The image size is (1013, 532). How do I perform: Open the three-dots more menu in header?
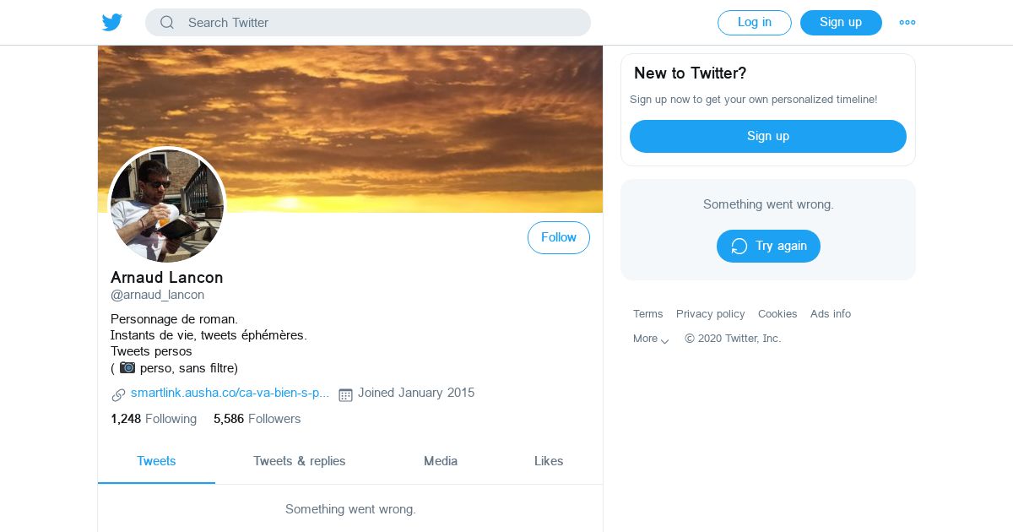coord(907,23)
